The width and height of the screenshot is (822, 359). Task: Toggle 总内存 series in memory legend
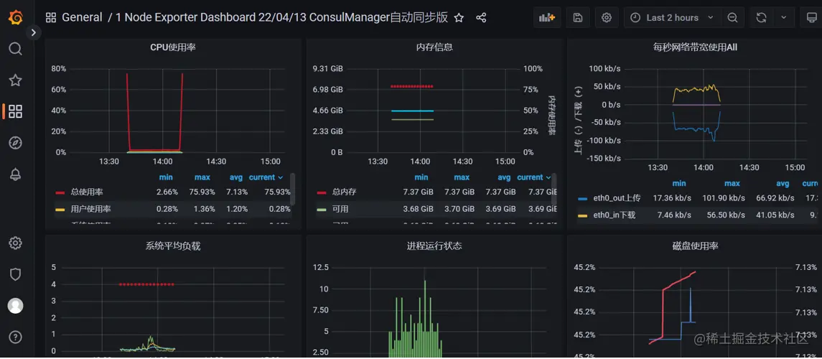point(344,192)
